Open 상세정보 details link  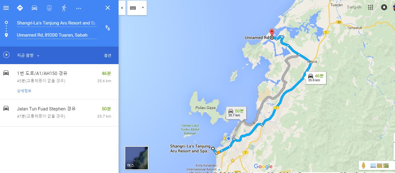[24, 91]
